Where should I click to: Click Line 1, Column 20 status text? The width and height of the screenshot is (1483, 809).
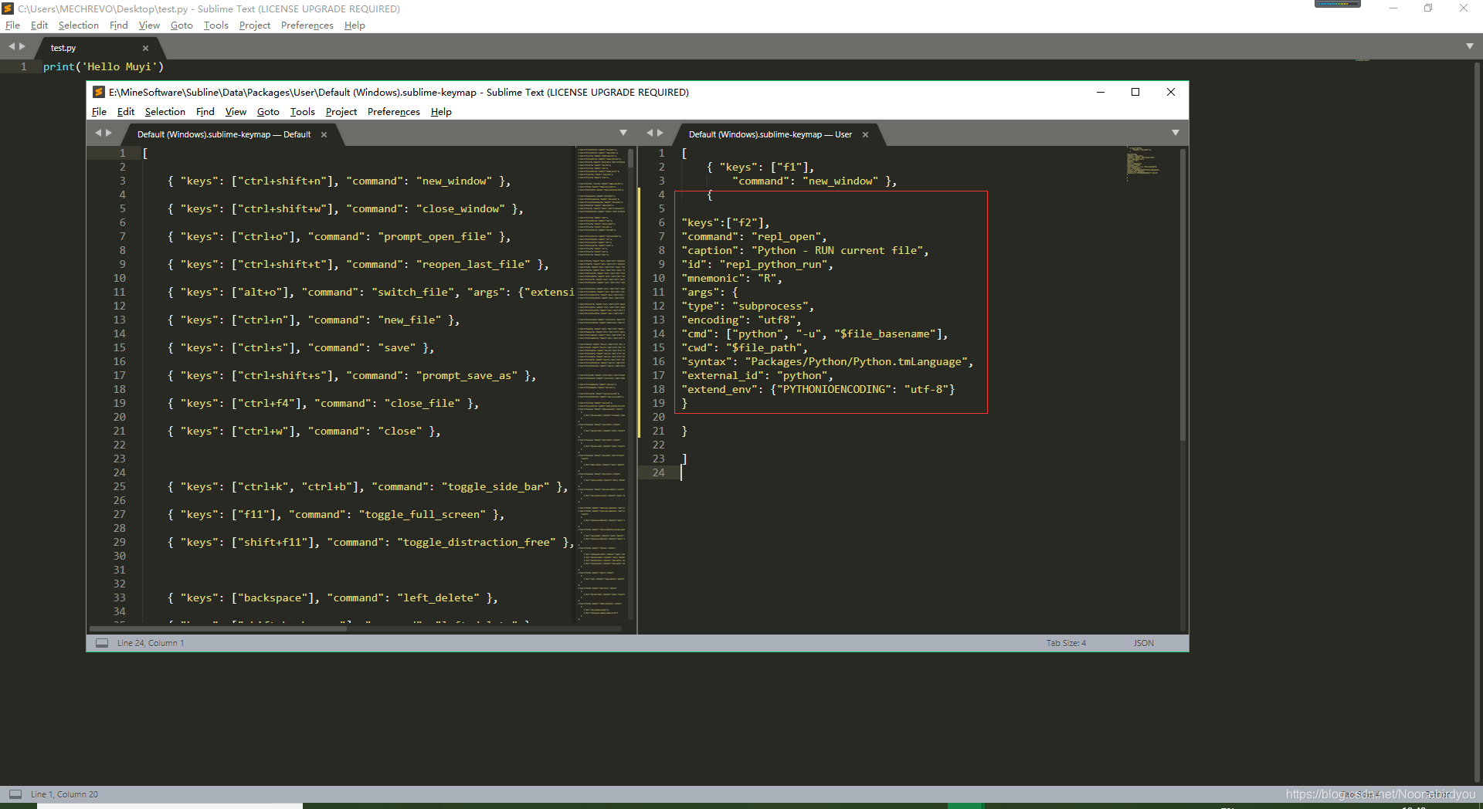point(64,794)
